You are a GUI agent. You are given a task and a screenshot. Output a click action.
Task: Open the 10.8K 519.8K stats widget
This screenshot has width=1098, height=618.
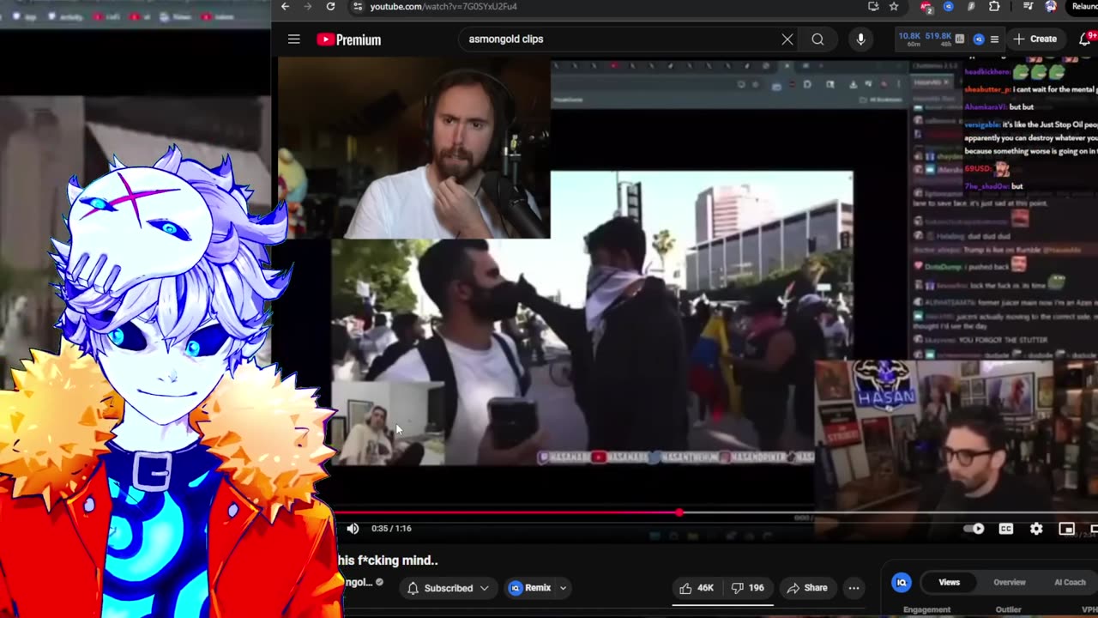(x=925, y=39)
